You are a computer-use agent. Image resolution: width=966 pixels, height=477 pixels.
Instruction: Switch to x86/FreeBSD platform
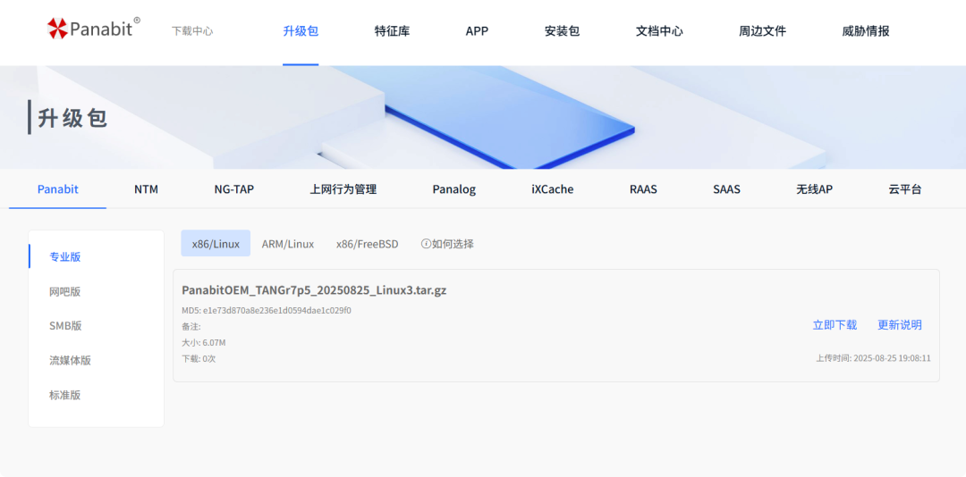(x=367, y=244)
